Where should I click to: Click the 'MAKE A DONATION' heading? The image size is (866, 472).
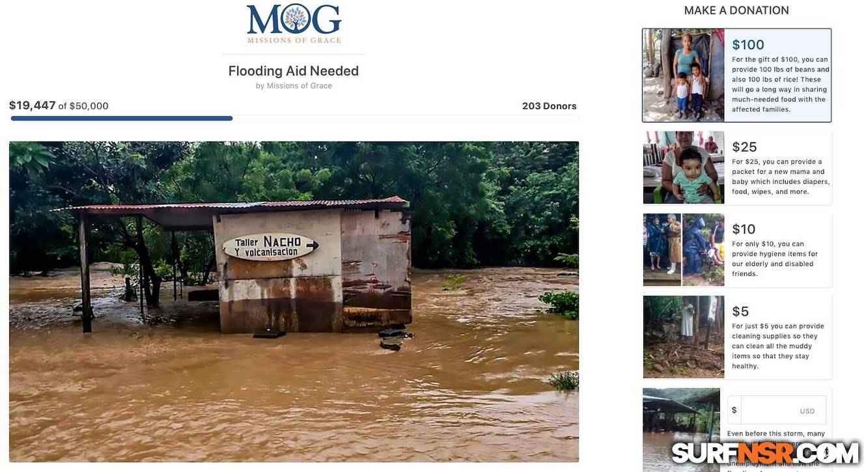tap(736, 10)
